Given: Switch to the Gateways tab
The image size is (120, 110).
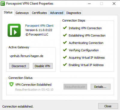Looking at the screenshot, I should click(22, 13).
